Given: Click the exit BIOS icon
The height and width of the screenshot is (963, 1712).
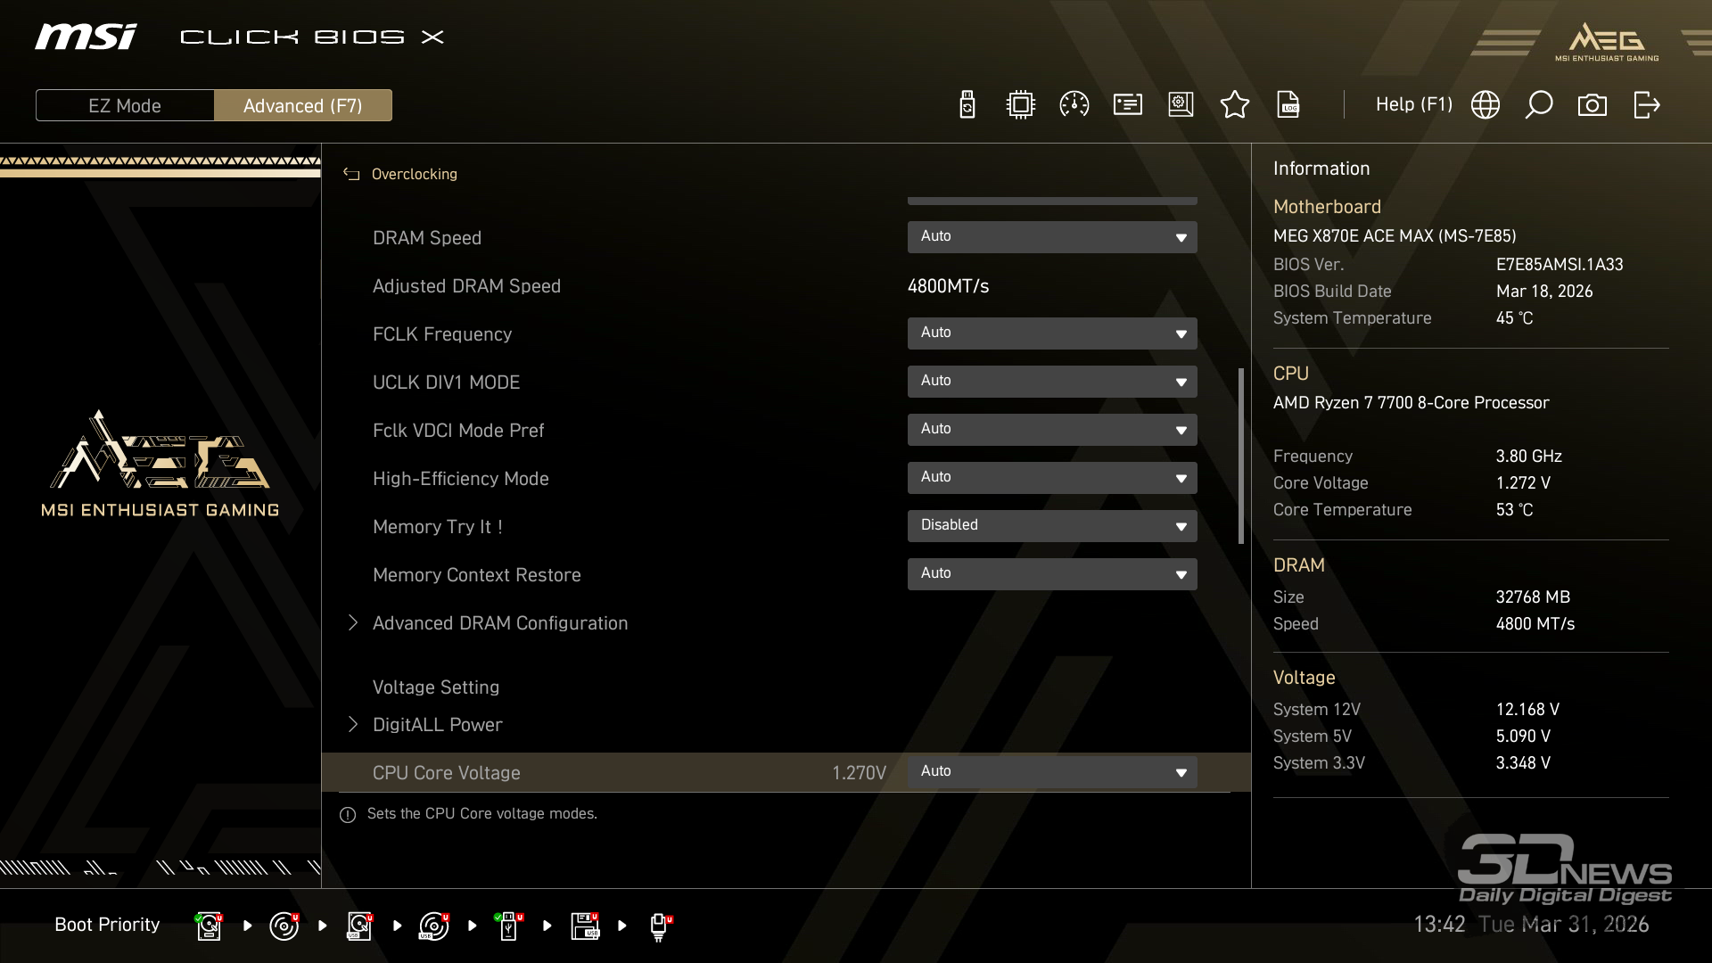Looking at the screenshot, I should (x=1646, y=105).
